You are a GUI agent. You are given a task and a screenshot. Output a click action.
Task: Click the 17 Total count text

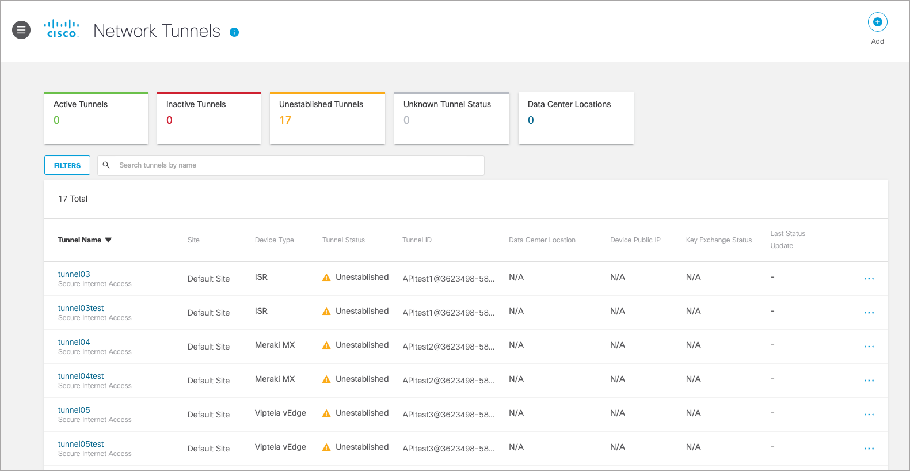click(x=73, y=199)
